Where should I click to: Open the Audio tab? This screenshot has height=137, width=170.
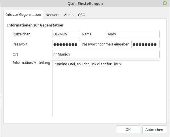[69, 15]
